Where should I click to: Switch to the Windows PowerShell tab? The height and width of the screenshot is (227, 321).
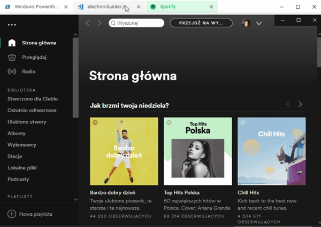pyautogui.click(x=33, y=7)
